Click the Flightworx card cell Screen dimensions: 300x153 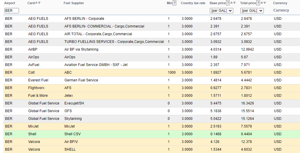(36, 88)
